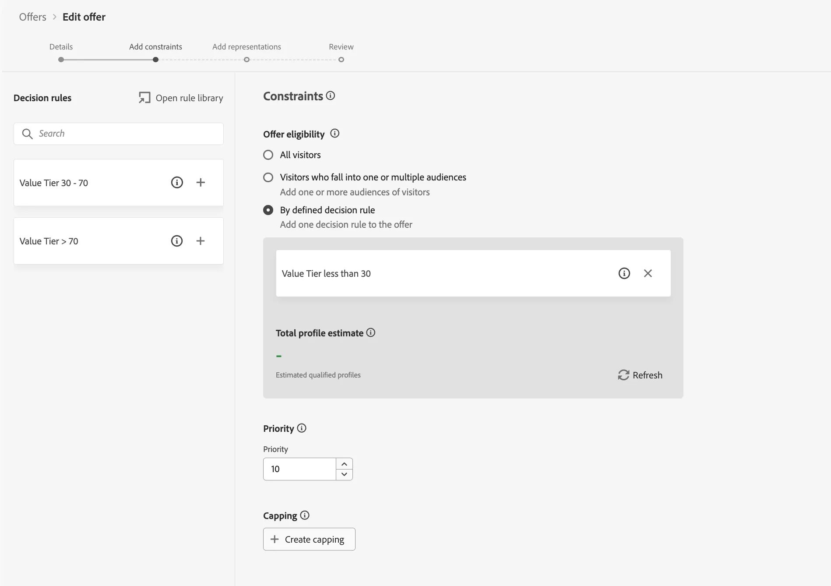Click the Add one or more audiences hint
Image resolution: width=831 pixels, height=586 pixels.
[355, 192]
